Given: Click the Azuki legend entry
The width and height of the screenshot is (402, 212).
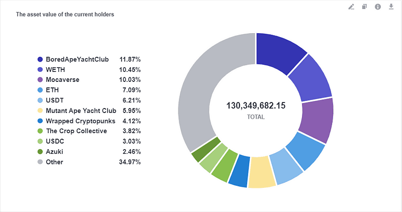Looking at the screenshot, I should point(89,152).
